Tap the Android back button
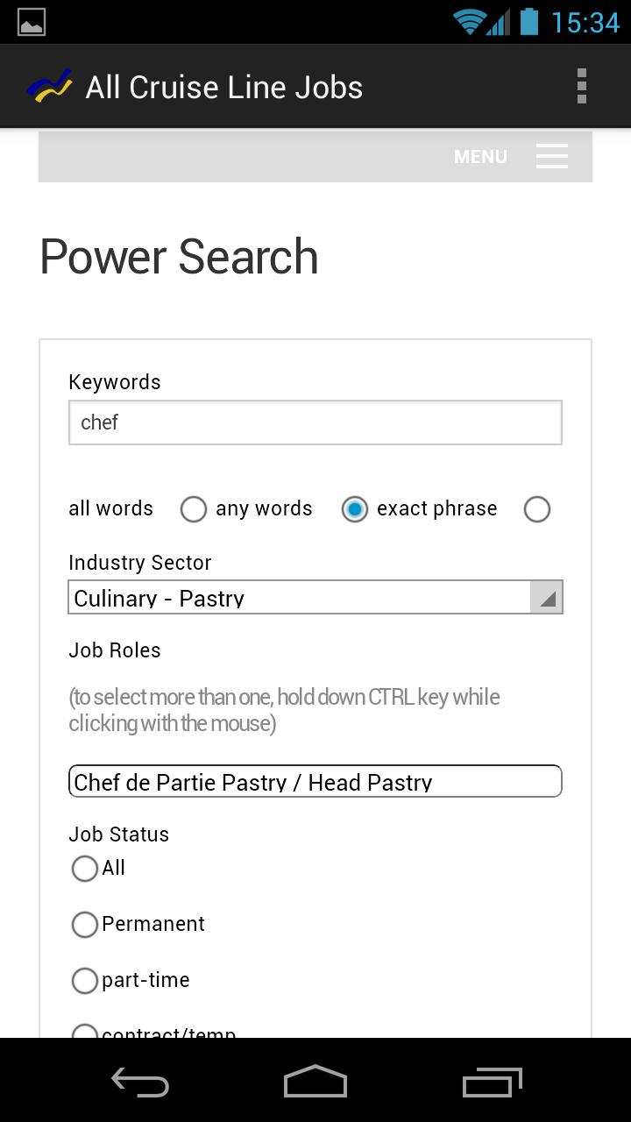 140,1082
